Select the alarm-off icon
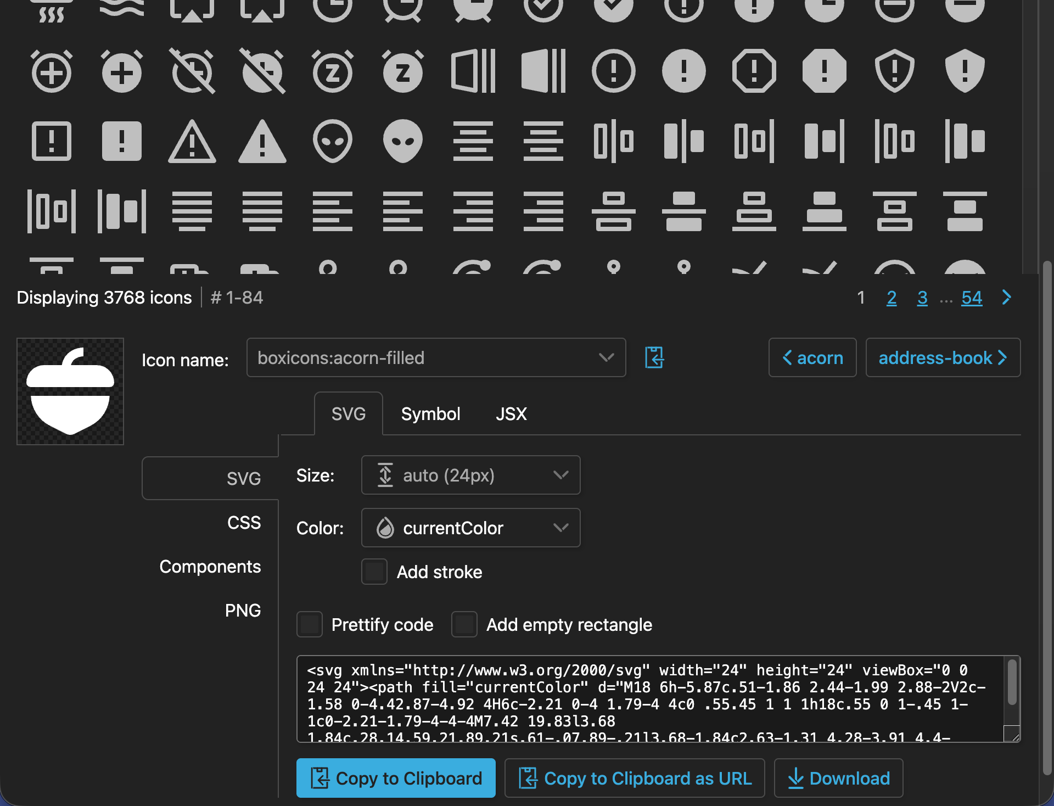This screenshot has width=1054, height=806. pos(192,71)
